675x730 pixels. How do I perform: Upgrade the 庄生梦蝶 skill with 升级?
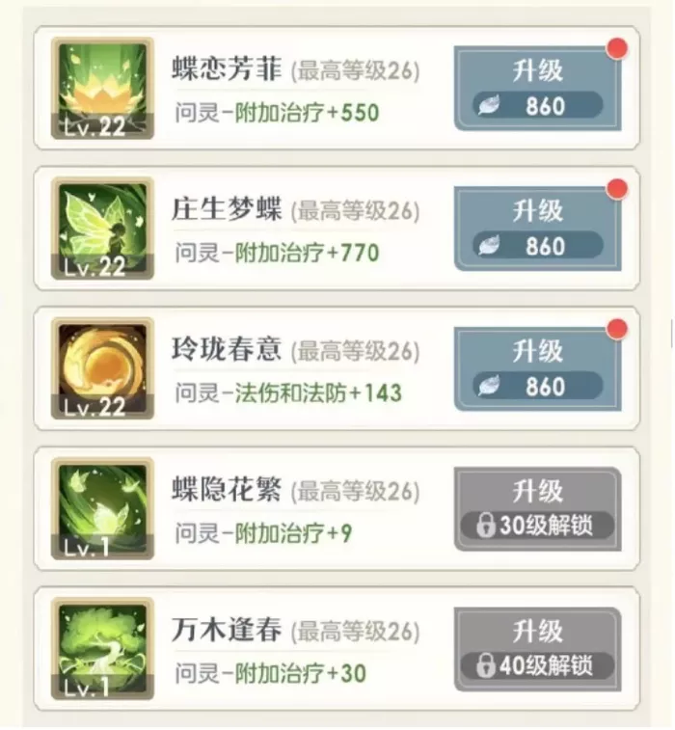(538, 229)
